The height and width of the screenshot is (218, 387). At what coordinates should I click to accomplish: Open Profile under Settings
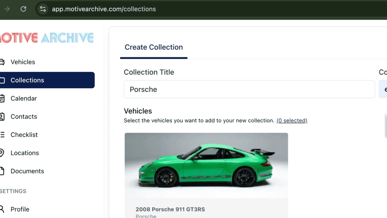click(x=47, y=209)
